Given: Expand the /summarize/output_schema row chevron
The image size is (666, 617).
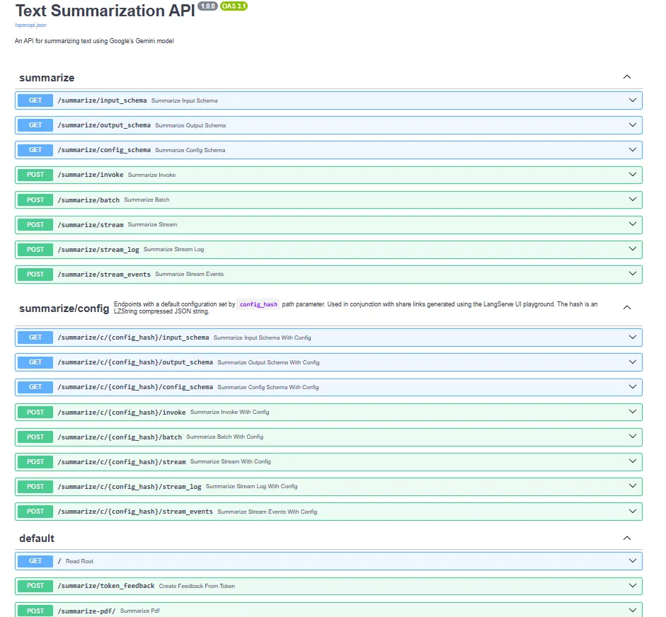Looking at the screenshot, I should (x=633, y=125).
